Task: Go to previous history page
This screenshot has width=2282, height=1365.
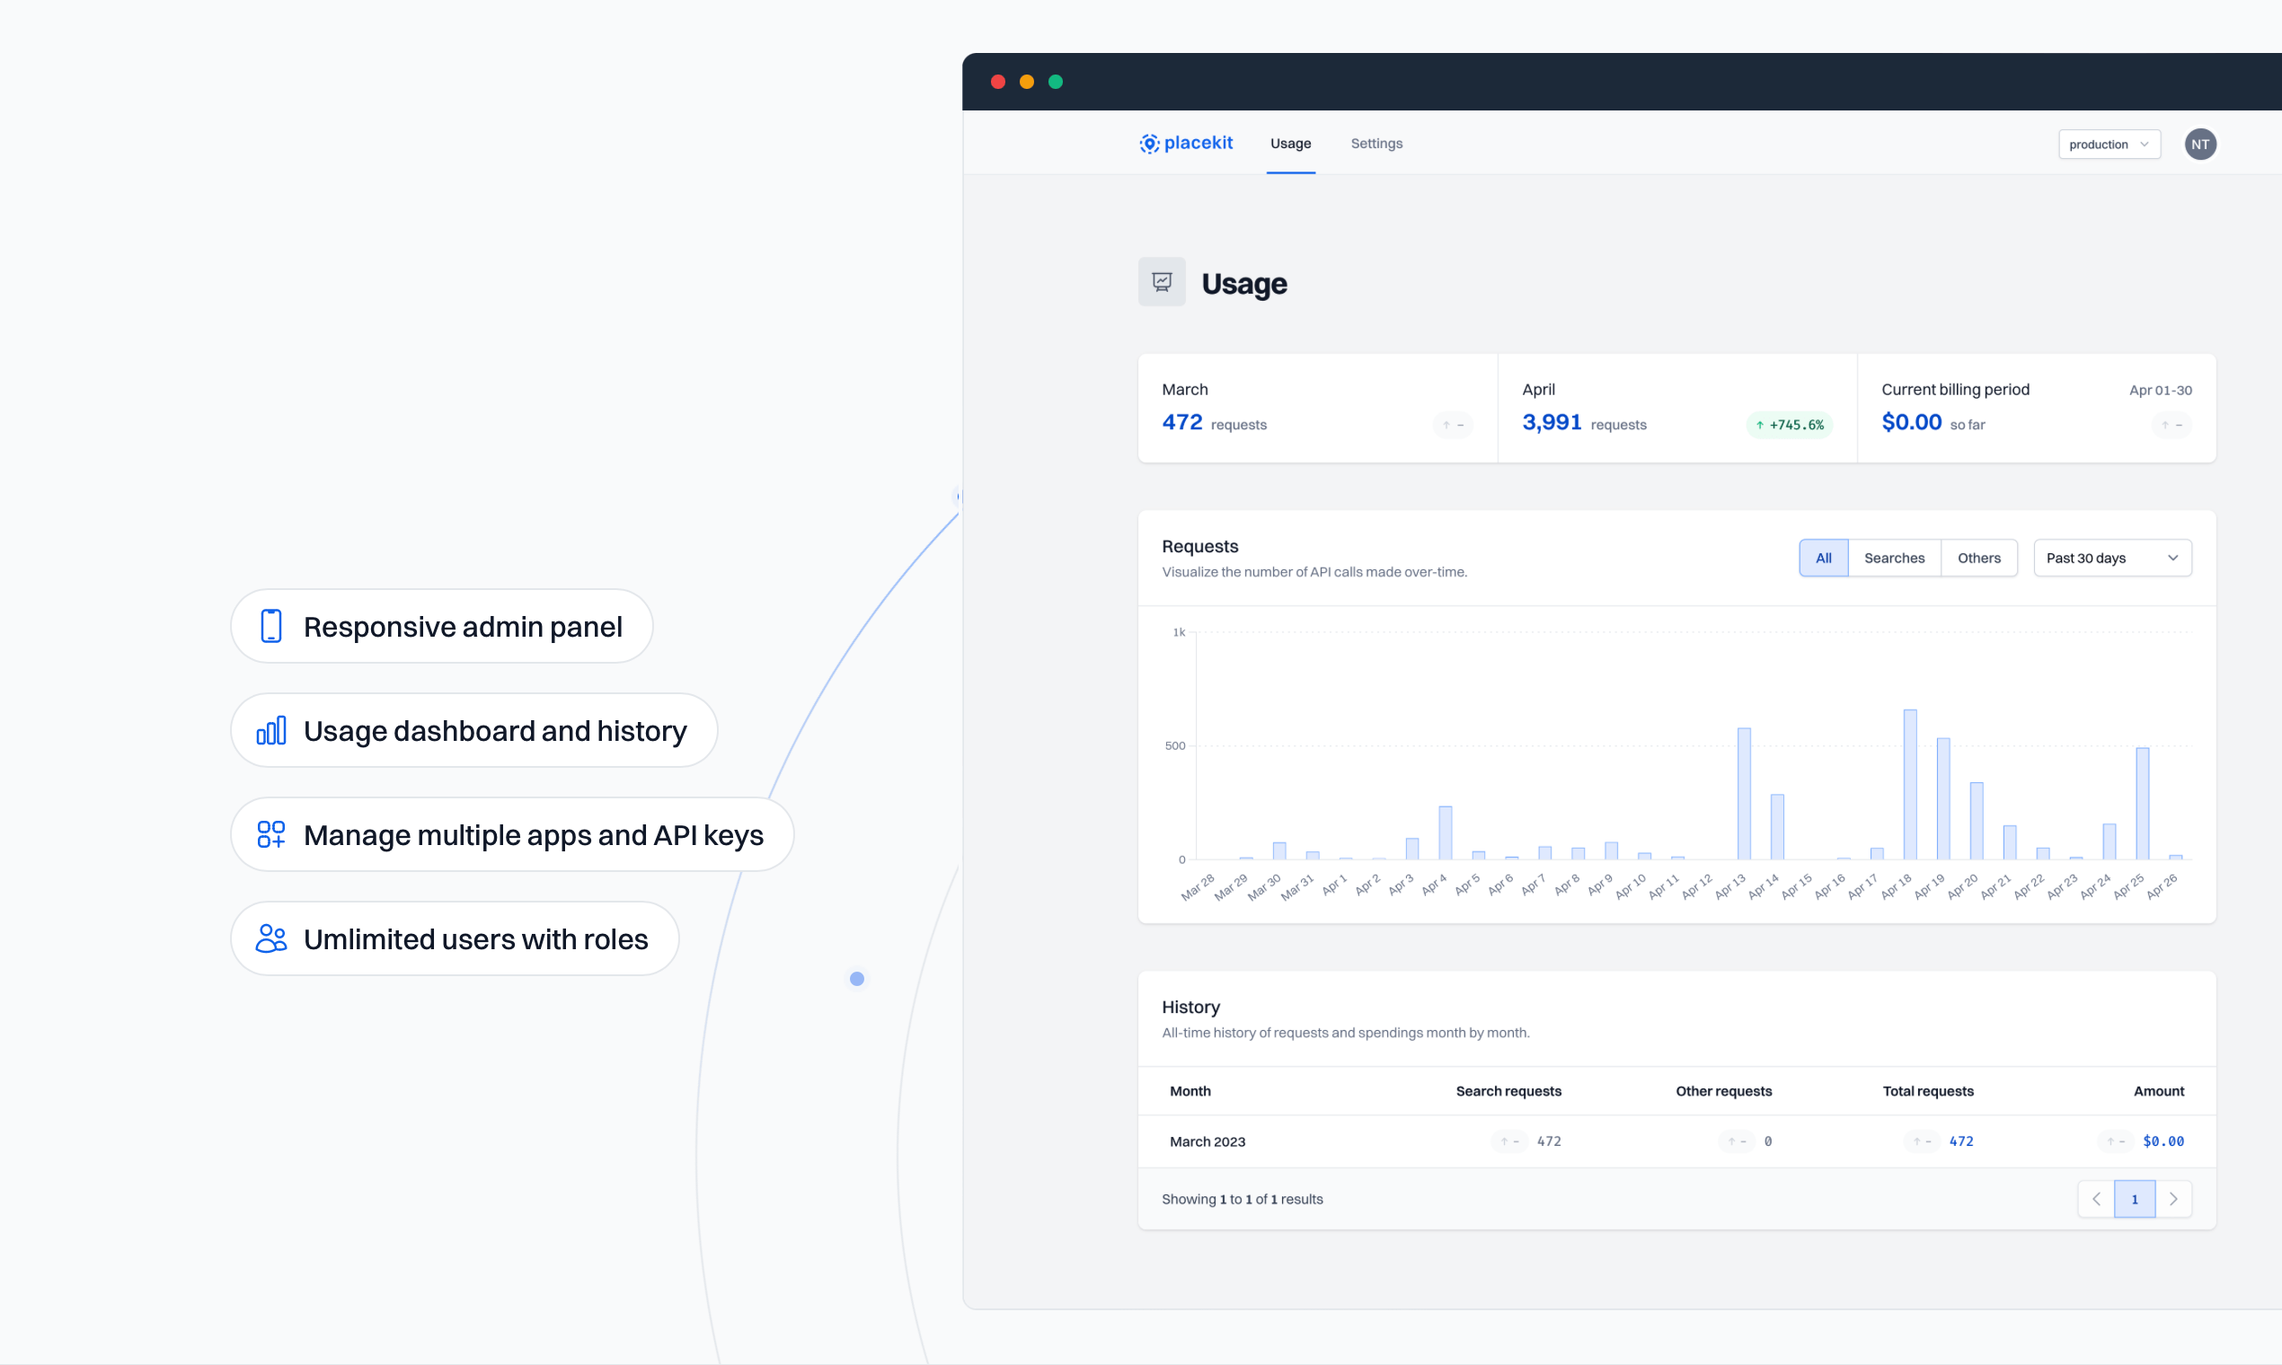Action: (x=2095, y=1199)
